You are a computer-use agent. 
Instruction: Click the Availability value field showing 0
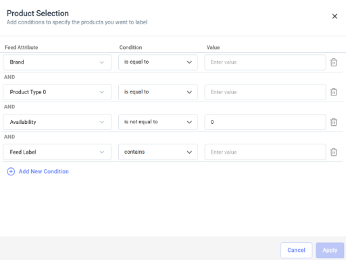pos(265,122)
